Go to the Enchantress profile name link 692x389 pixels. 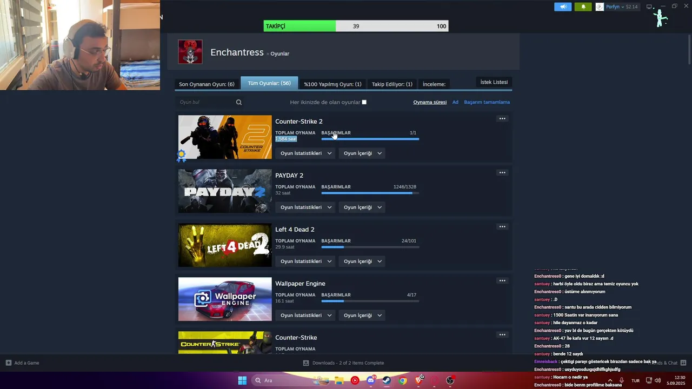pyautogui.click(x=237, y=52)
